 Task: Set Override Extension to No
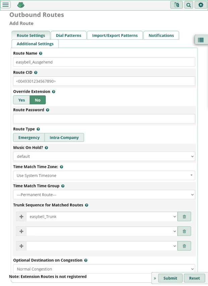point(38,100)
